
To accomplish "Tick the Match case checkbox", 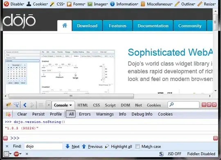I will tap(138, 146).
